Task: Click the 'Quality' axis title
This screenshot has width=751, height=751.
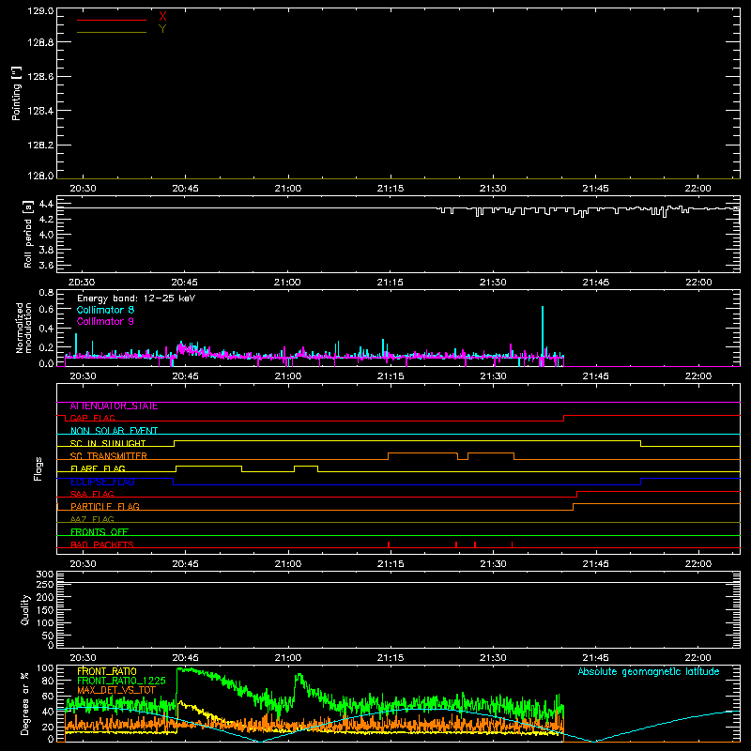Action: [25, 609]
